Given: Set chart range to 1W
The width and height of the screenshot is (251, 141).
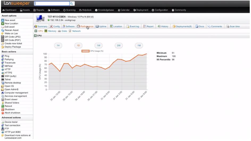Looking at the screenshot, I should [x=98, y=46].
